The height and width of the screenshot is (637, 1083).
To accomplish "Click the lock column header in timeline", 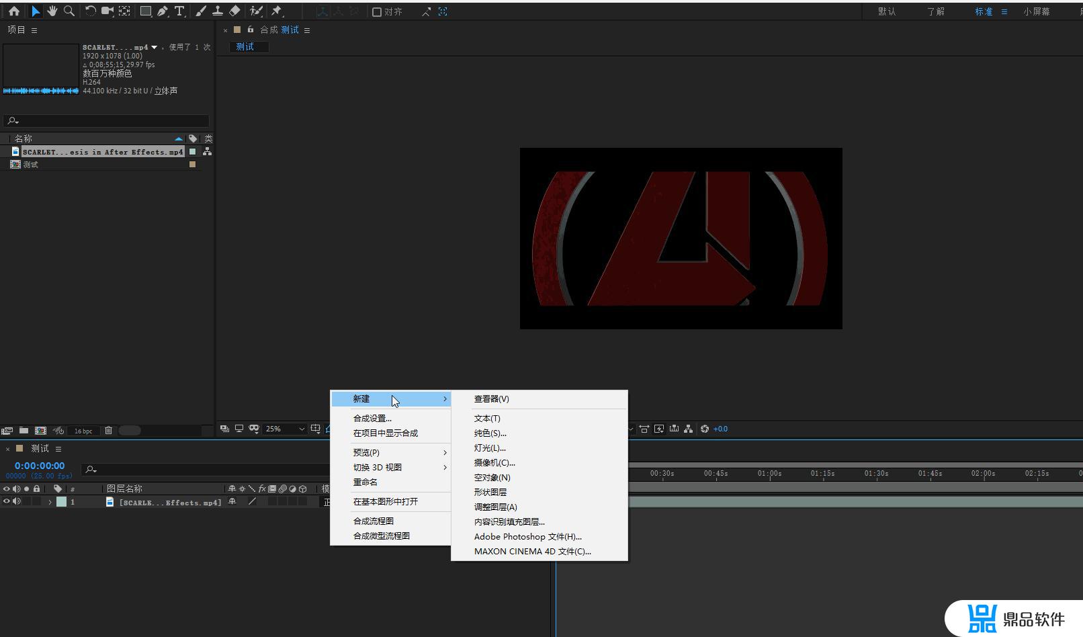I will (x=36, y=489).
